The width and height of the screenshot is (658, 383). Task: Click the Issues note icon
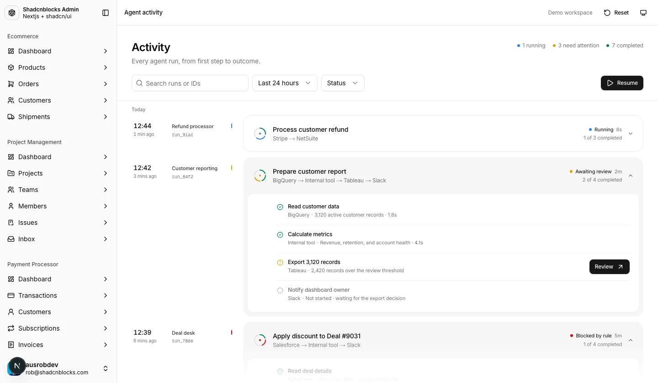11,223
